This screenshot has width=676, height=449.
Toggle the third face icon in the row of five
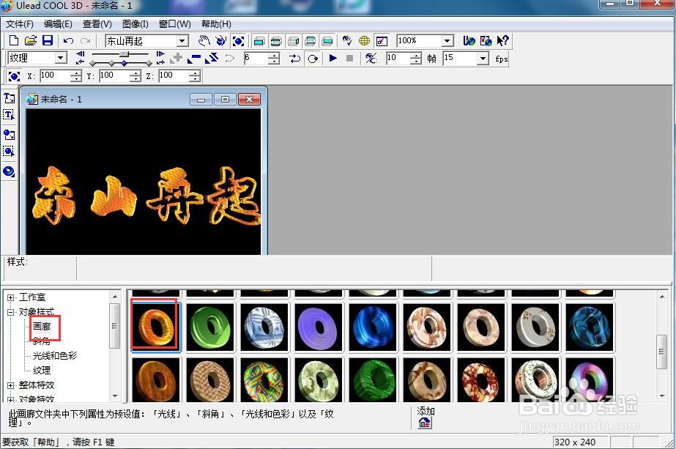(x=294, y=41)
